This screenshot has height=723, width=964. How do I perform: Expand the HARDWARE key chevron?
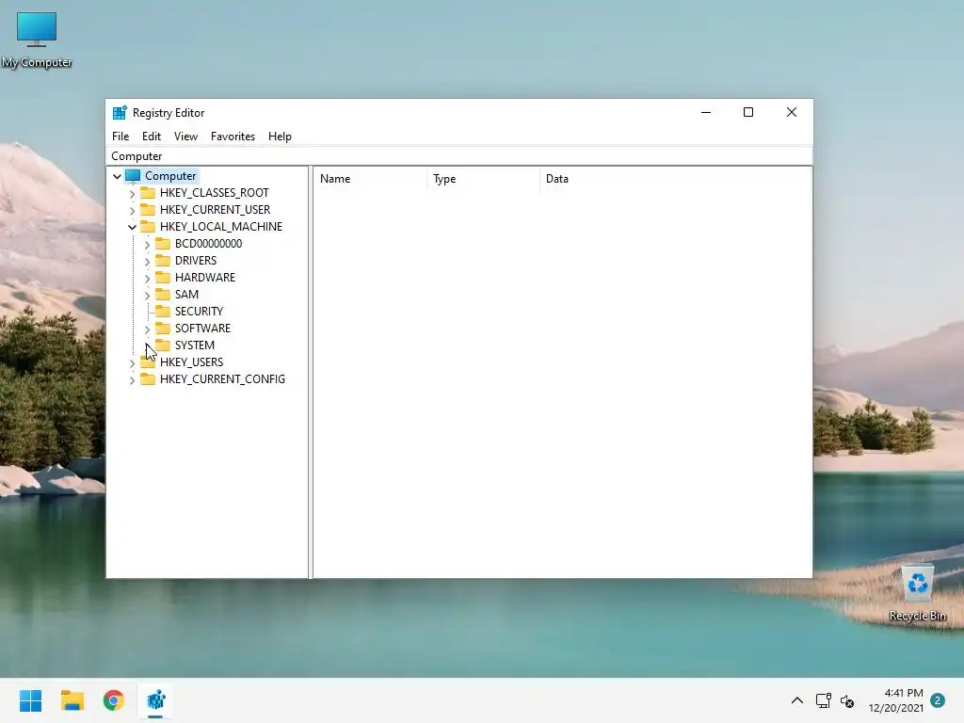(x=147, y=279)
